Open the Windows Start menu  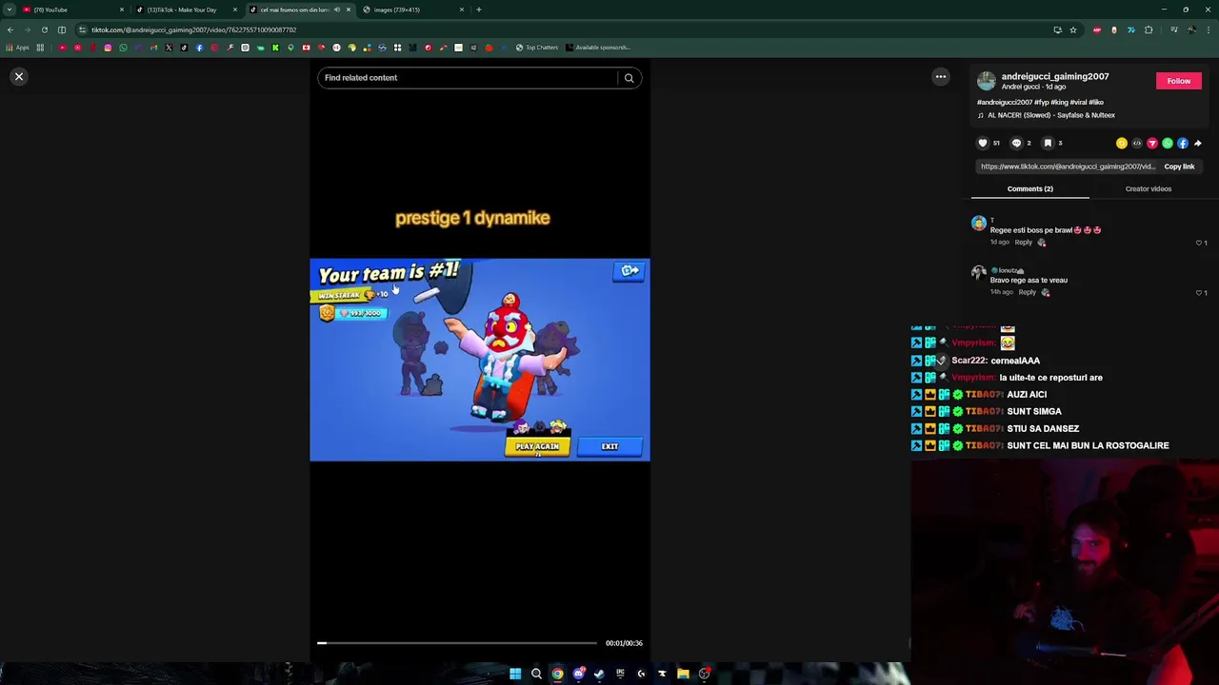pos(515,674)
